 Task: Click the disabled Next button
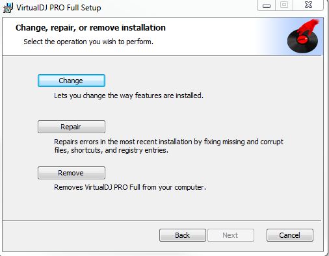click(231, 235)
